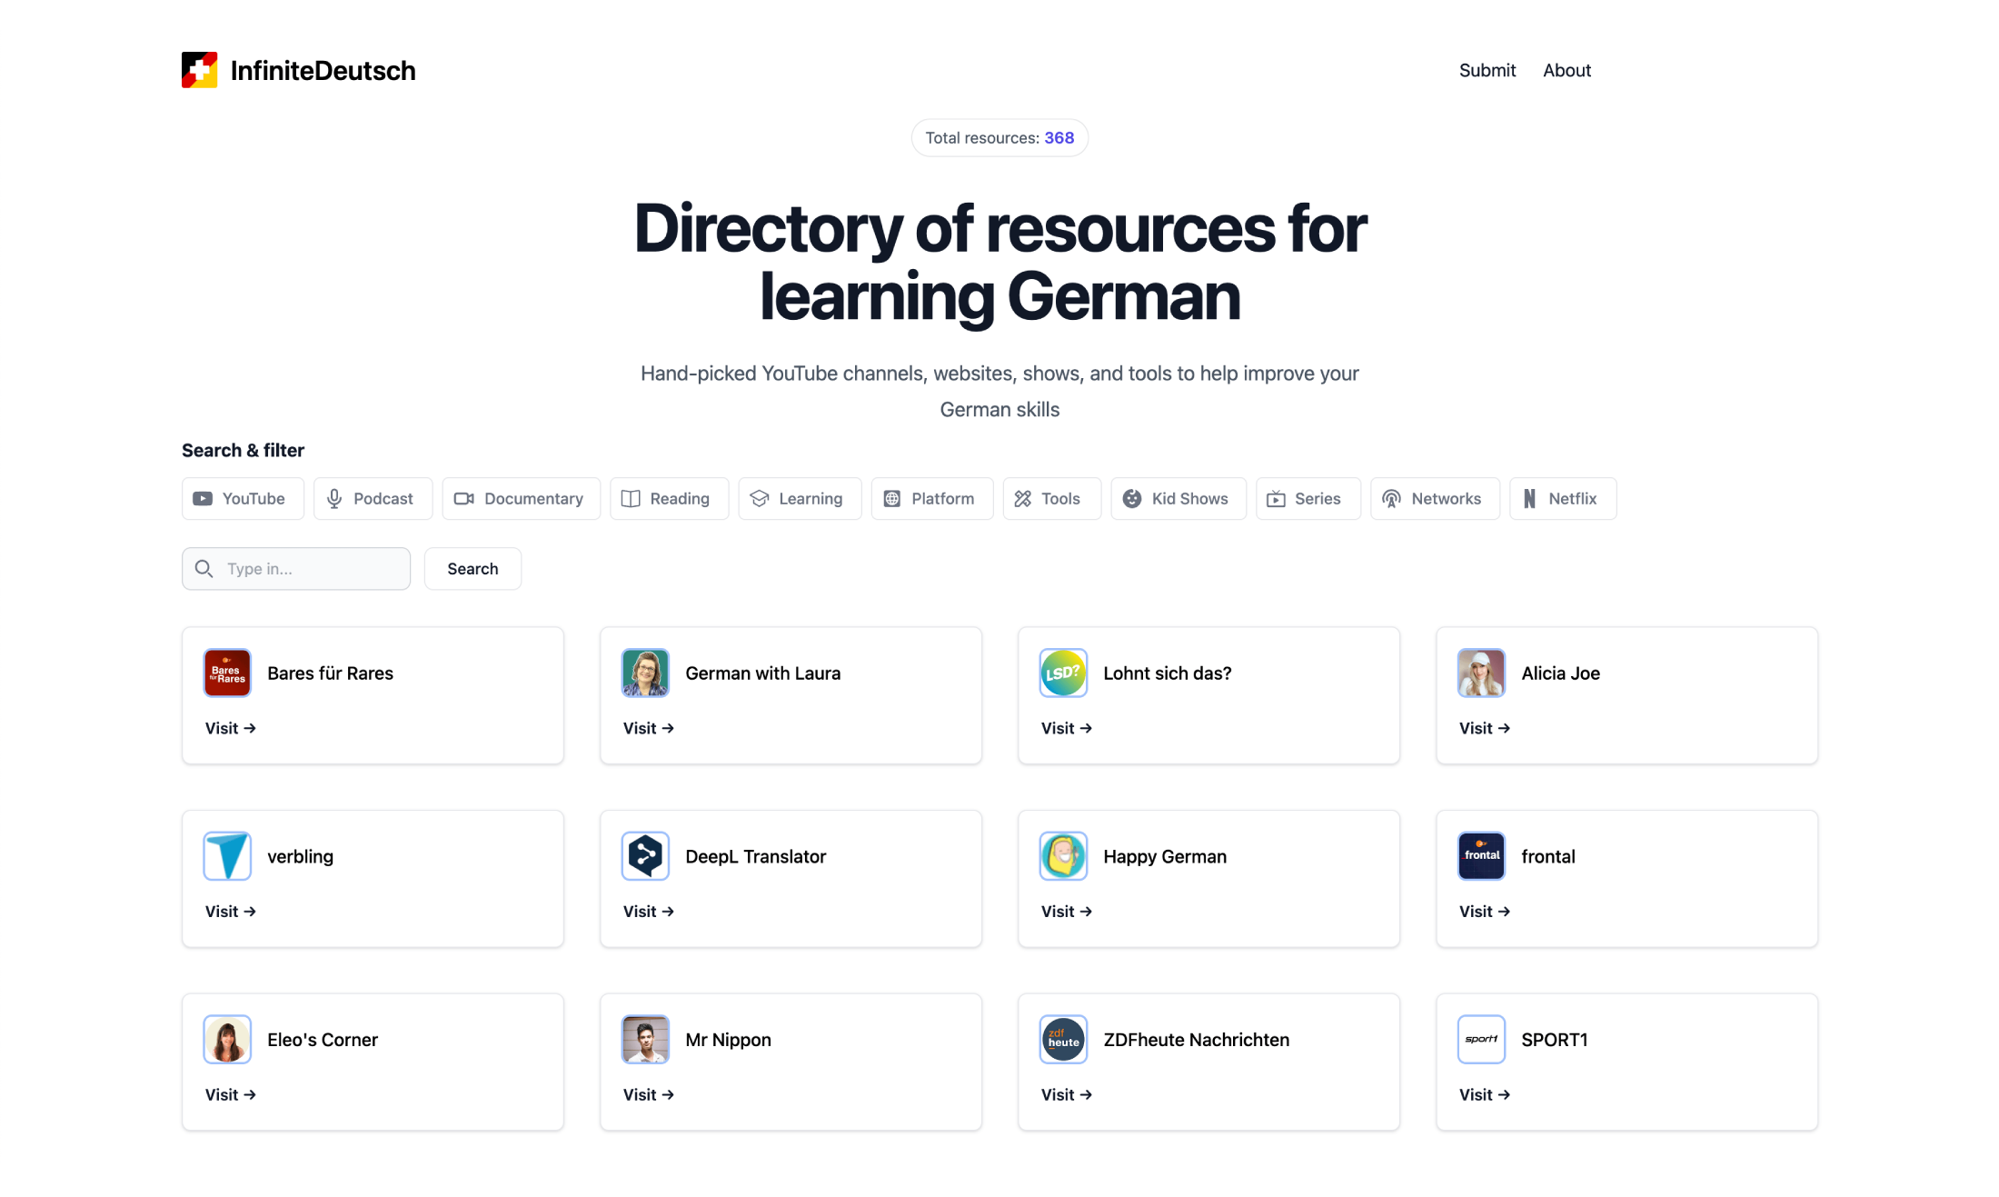Click the InfiniteDeutsch logo icon
Image resolution: width=1999 pixels, height=1197 pixels.
coord(199,70)
